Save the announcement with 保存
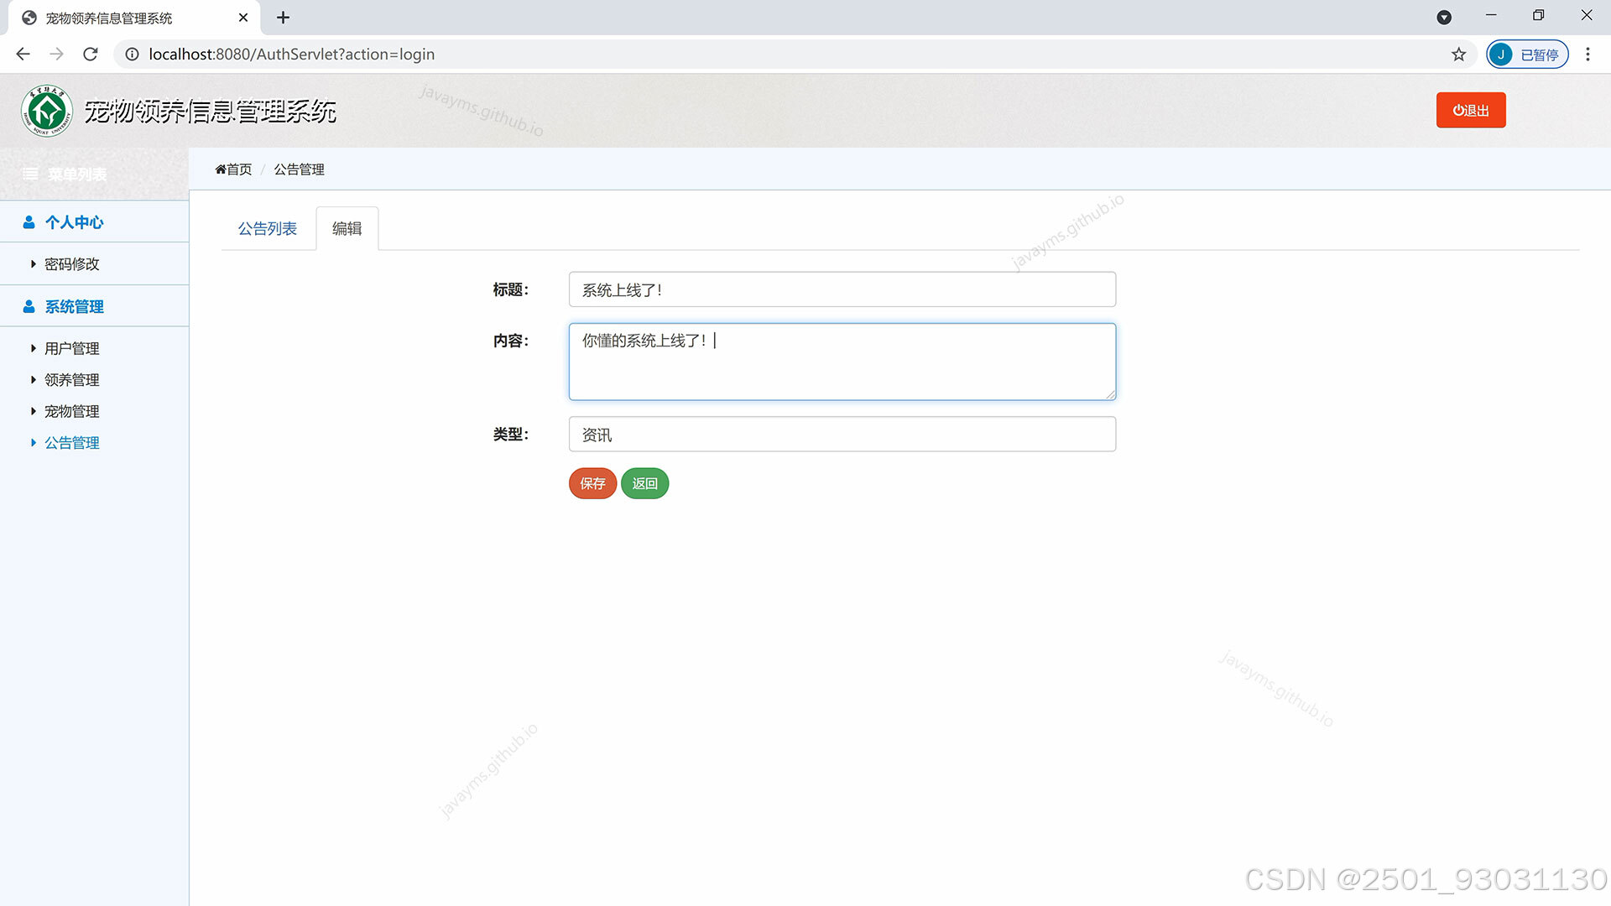Viewport: 1611px width, 906px height. pyautogui.click(x=592, y=483)
